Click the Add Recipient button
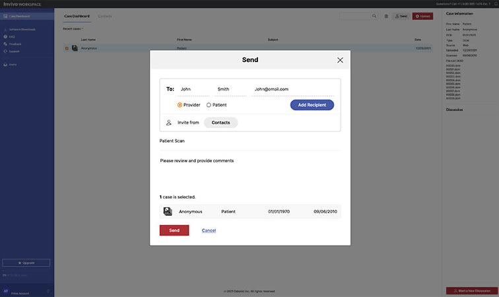 [312, 105]
